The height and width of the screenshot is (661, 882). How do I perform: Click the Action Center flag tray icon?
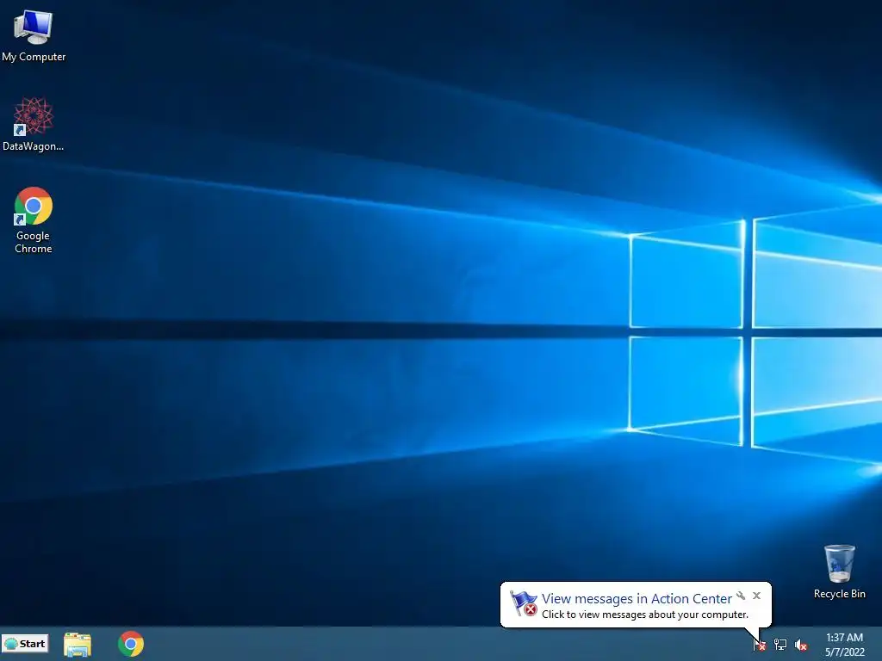(x=760, y=645)
